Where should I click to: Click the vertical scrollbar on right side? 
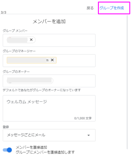[x=127, y=82]
